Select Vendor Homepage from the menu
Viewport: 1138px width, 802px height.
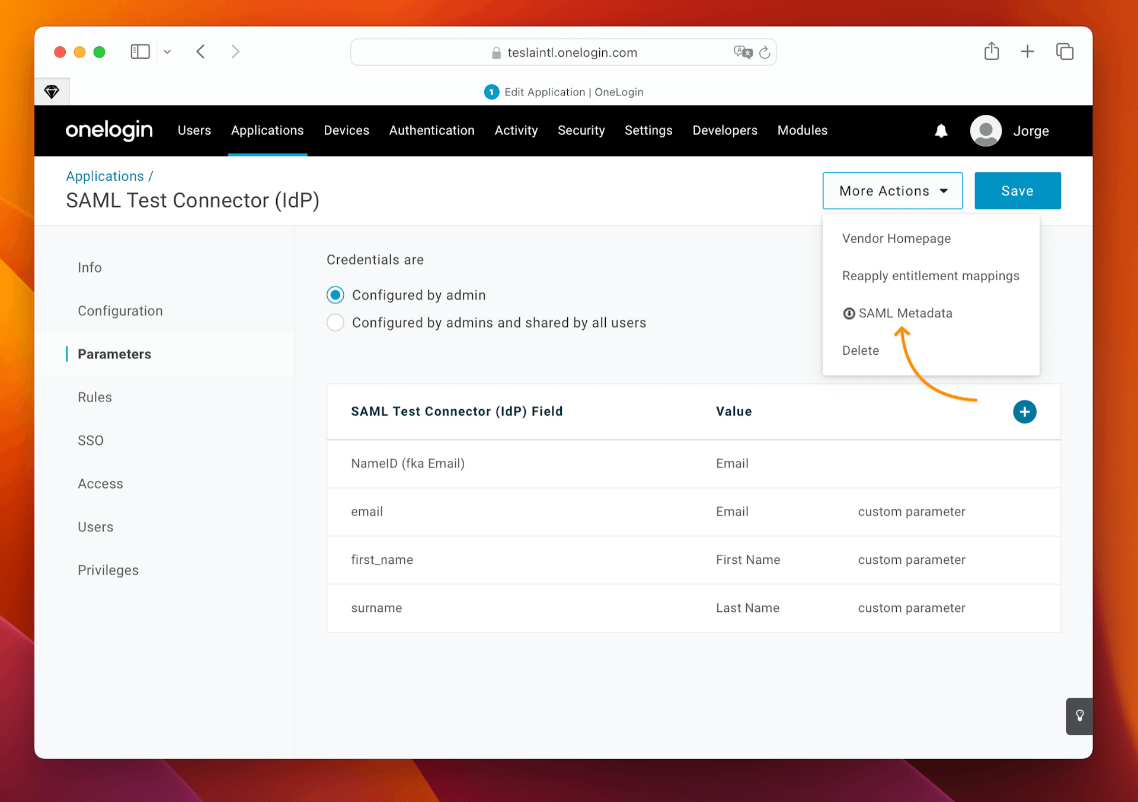tap(896, 238)
